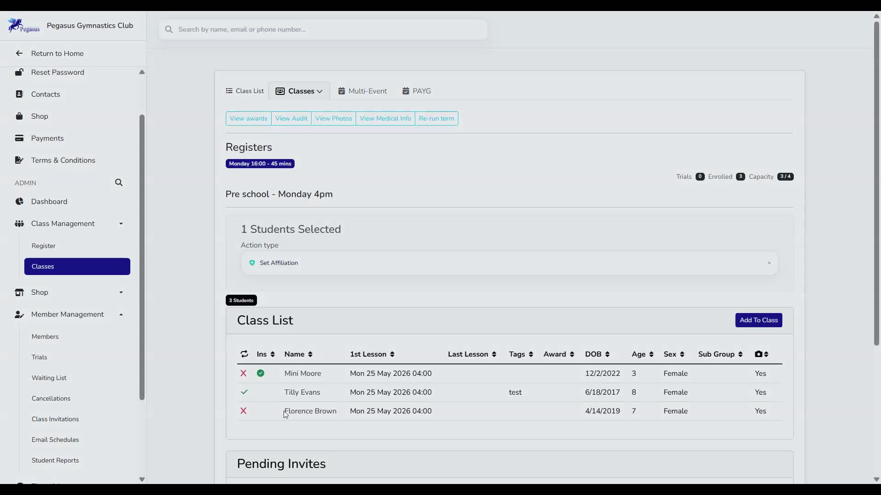Toggle the red X for Florence Brown
Image resolution: width=881 pixels, height=495 pixels.
pyautogui.click(x=244, y=411)
